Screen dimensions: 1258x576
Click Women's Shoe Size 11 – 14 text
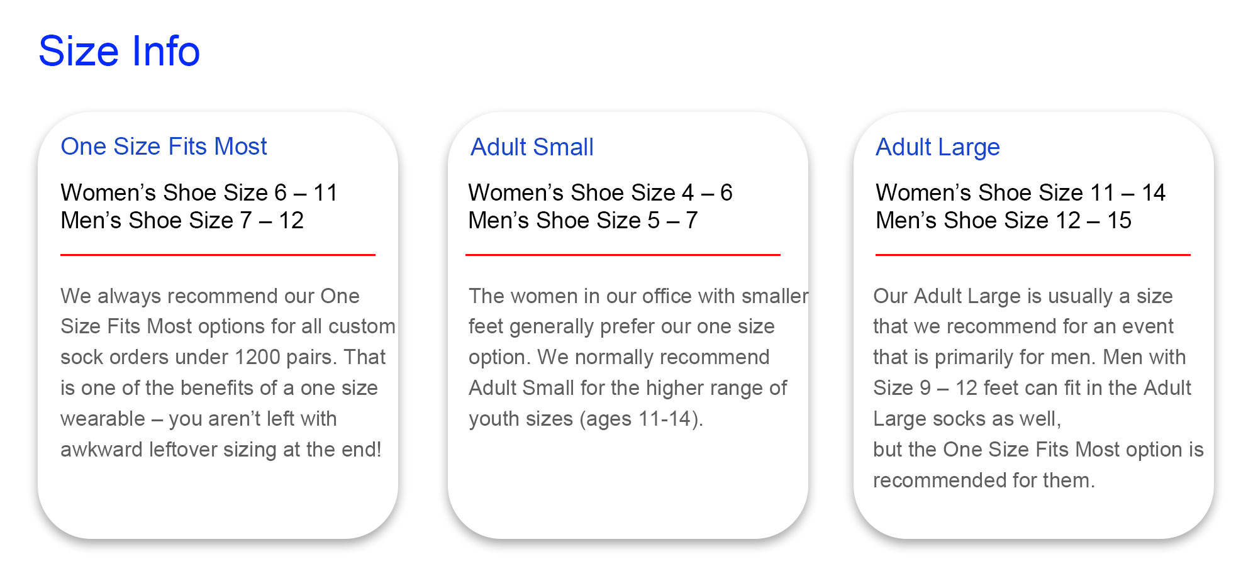(x=1020, y=192)
